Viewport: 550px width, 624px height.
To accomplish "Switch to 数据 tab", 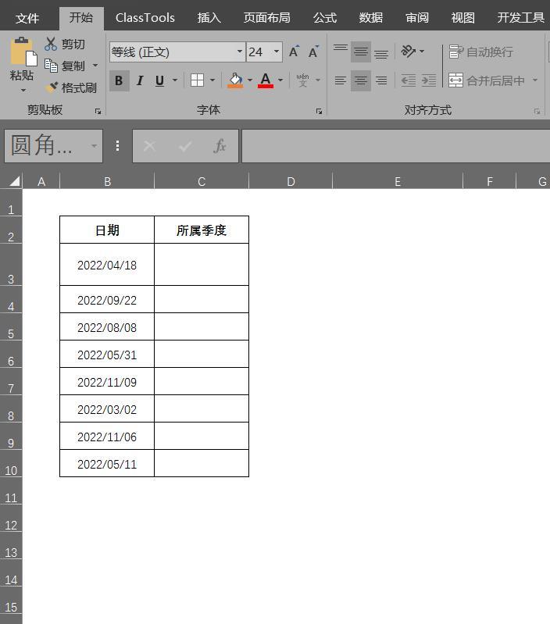I will pyautogui.click(x=371, y=18).
